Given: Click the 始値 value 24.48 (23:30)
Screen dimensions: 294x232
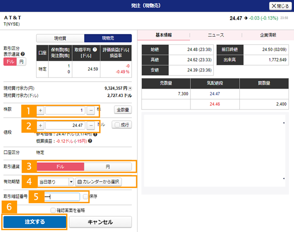Looking at the screenshot, I should (x=199, y=49).
